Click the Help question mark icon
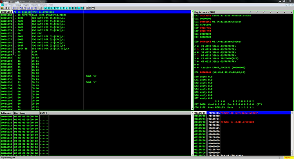 click(x=93, y=8)
